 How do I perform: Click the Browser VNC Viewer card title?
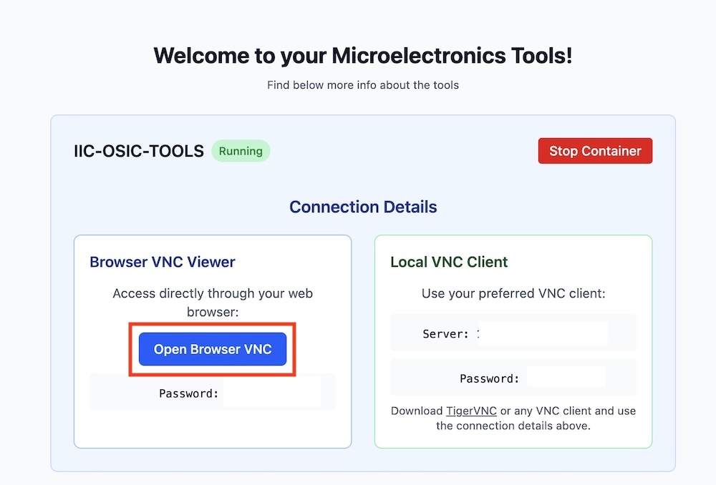tap(163, 262)
